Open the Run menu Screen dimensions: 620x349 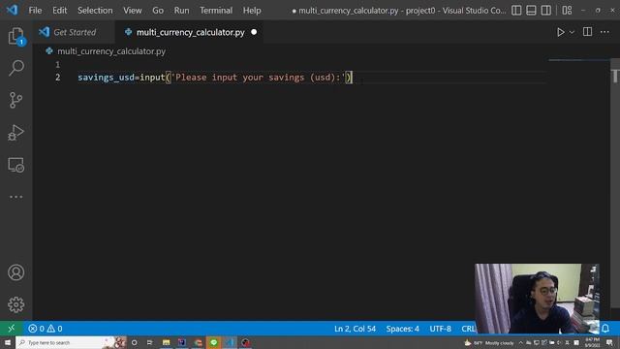coord(181,11)
